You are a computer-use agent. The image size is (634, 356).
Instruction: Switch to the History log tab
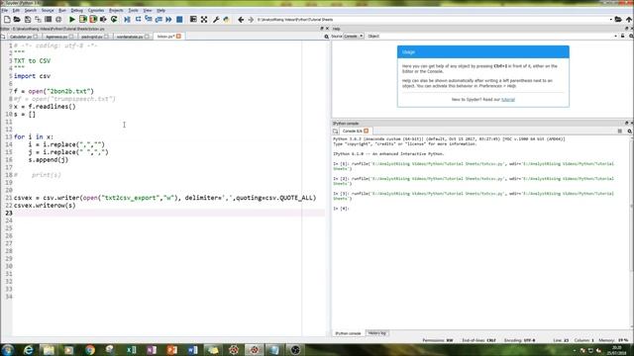click(x=377, y=333)
